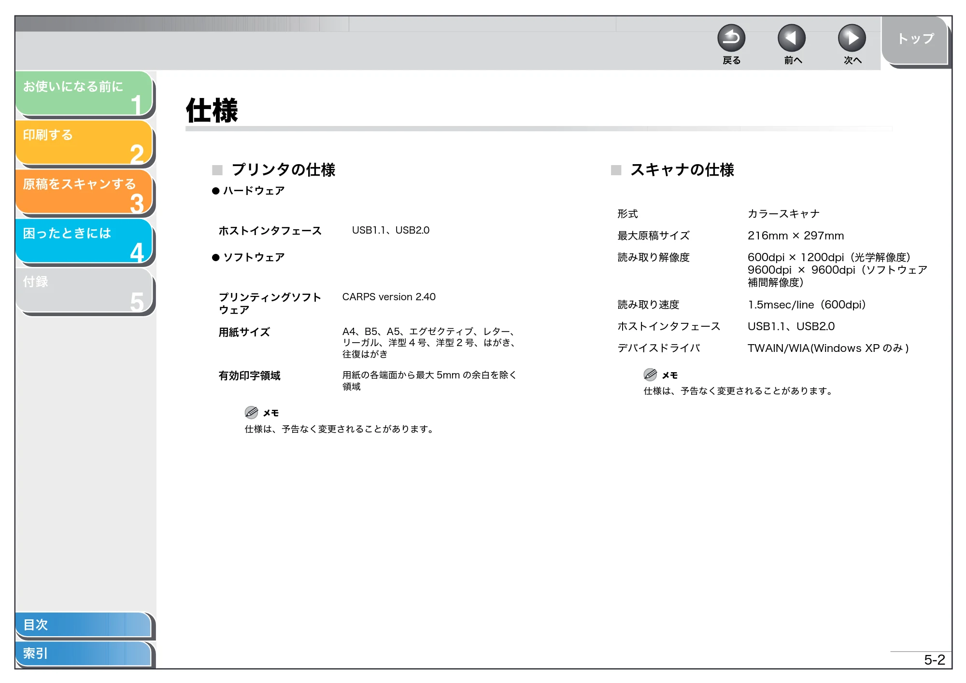Click the 戻る (back) round arrow icon
The height and width of the screenshot is (683, 966).
tap(731, 38)
